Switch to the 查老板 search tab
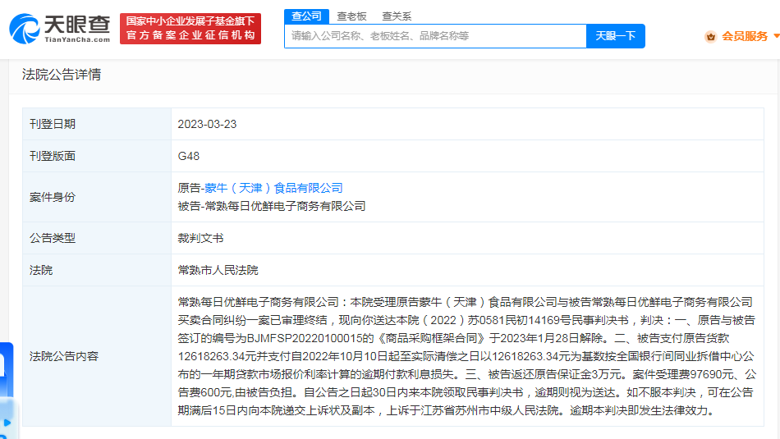Viewport: 780px width, 439px height. 352,16
